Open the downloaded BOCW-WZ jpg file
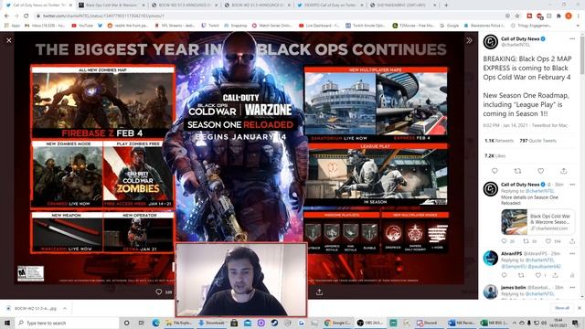Screen dimensions: 585x329 tap(32, 308)
